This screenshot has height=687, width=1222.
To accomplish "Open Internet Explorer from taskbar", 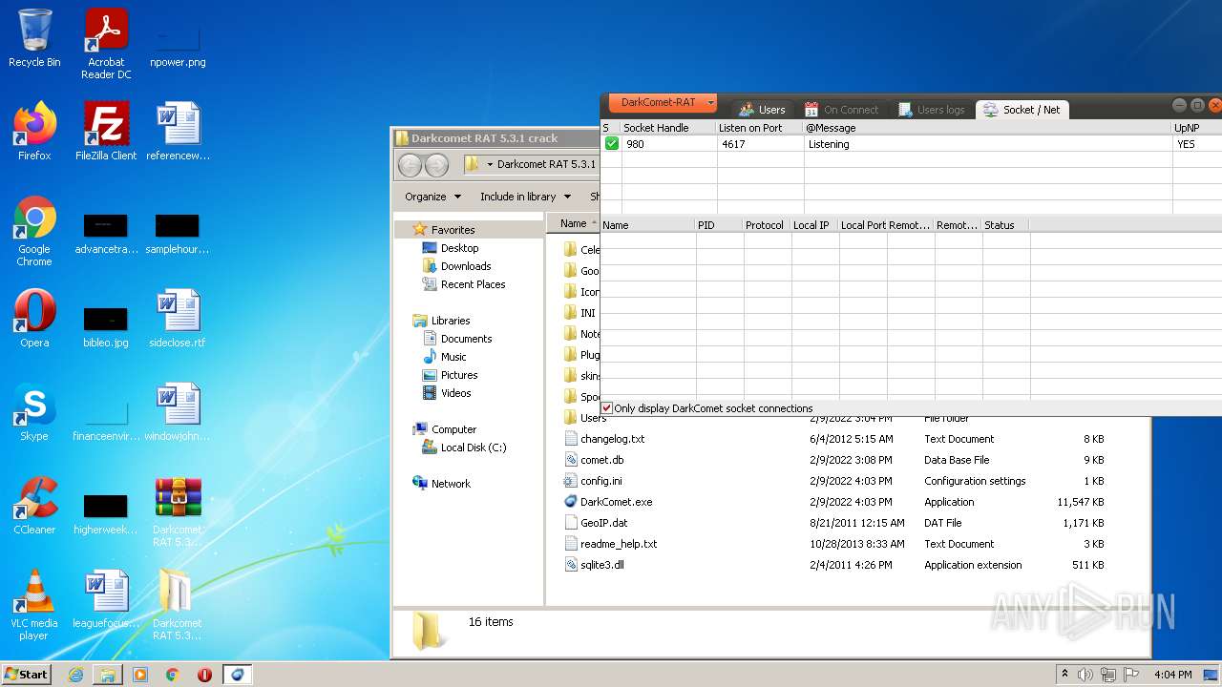I will click(x=75, y=674).
